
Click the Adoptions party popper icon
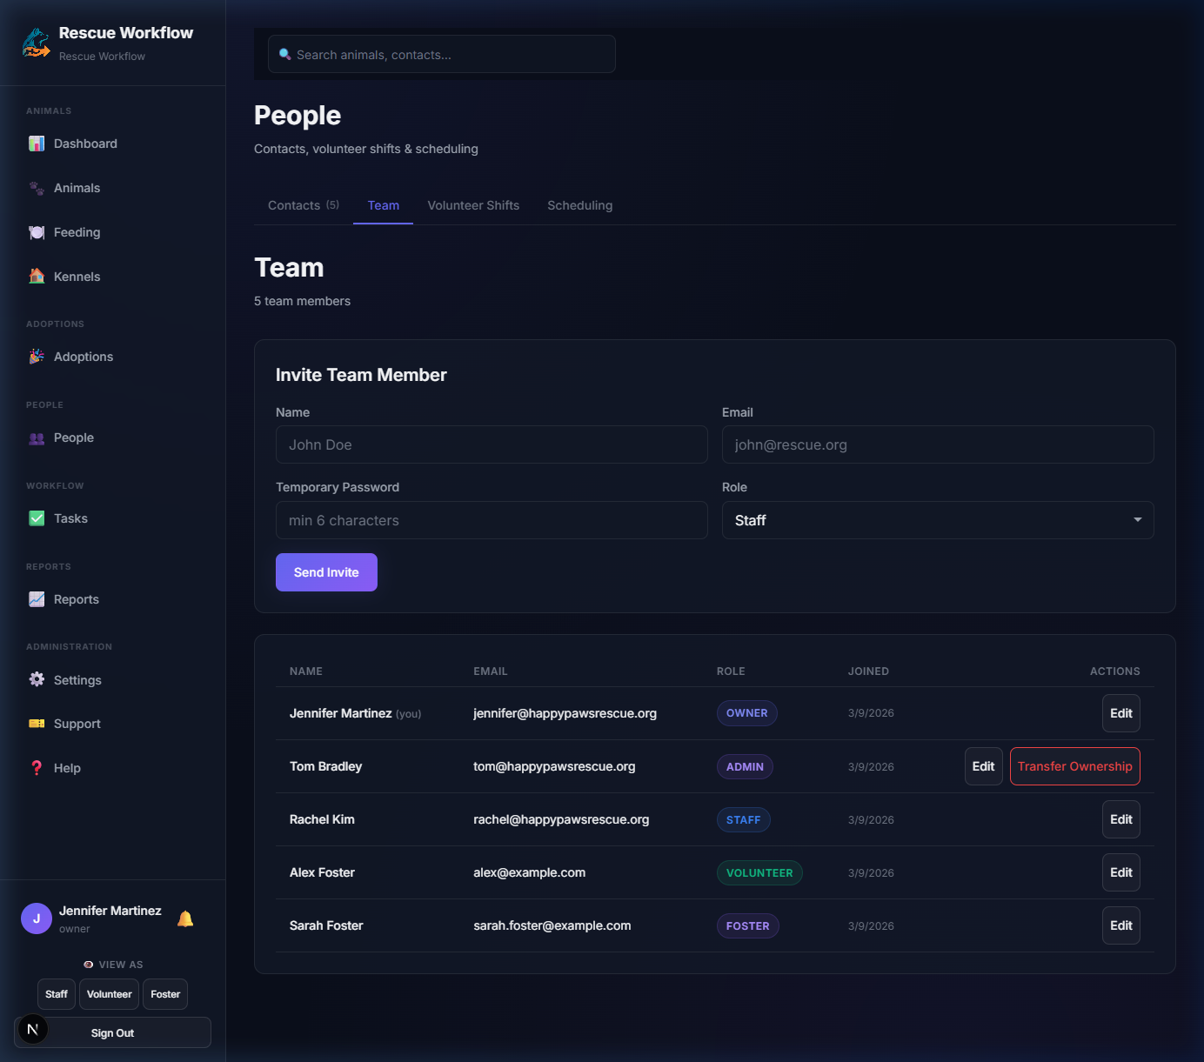point(37,357)
